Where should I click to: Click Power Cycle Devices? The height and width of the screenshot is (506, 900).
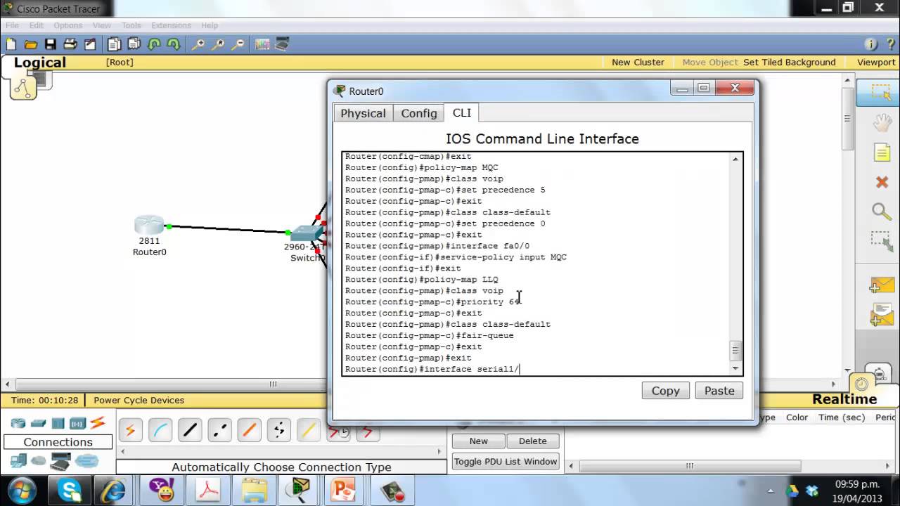tap(139, 400)
